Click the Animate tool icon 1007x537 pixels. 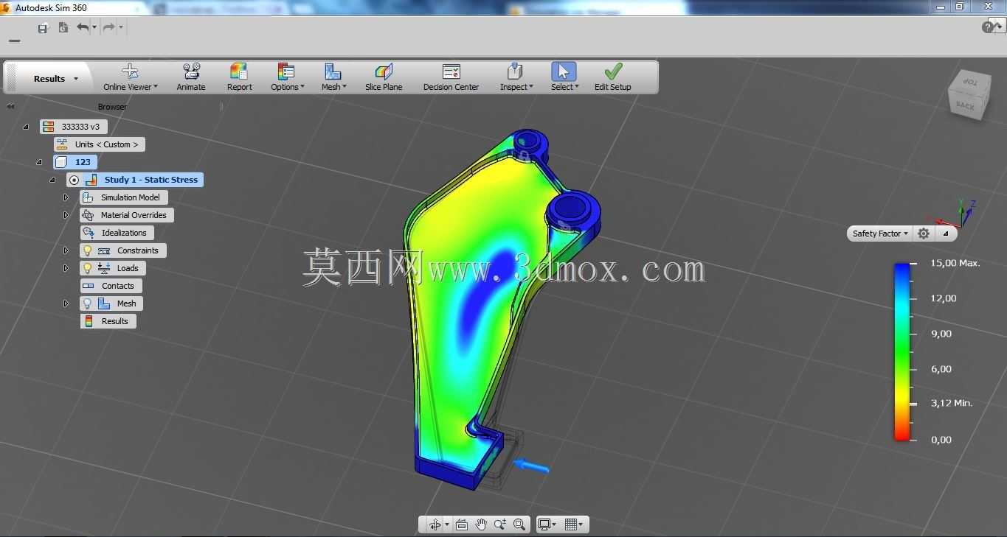click(191, 71)
